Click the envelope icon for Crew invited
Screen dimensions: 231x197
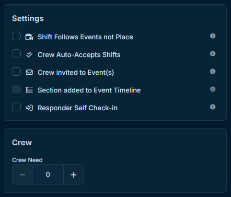(x=29, y=72)
